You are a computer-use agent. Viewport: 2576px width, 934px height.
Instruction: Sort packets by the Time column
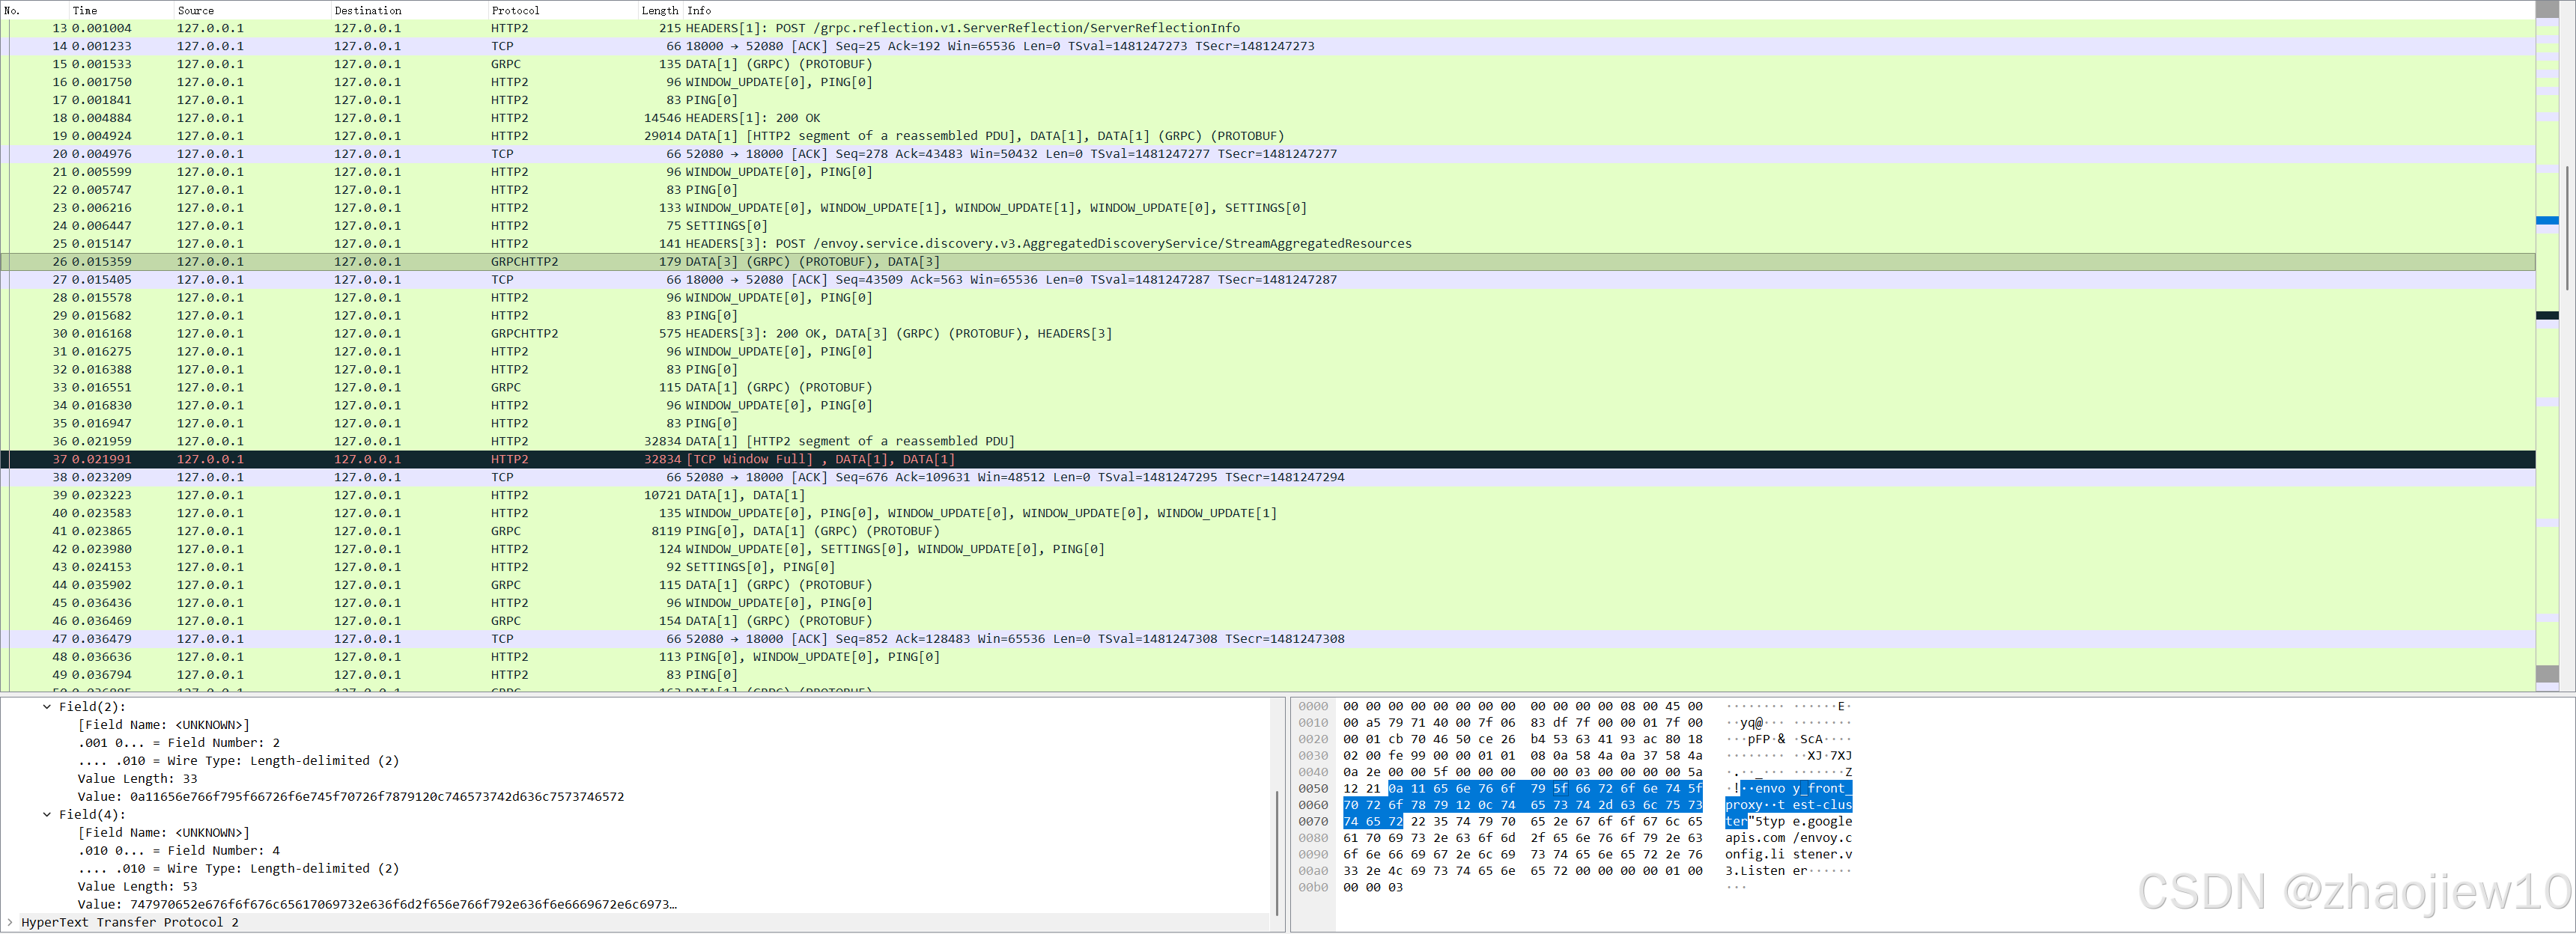[85, 10]
